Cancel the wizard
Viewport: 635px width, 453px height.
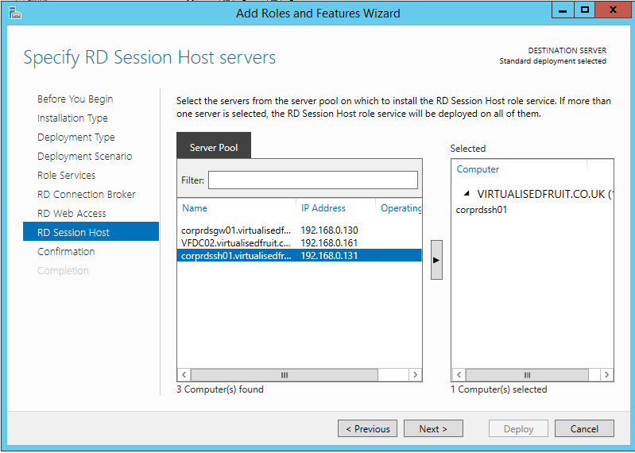pos(584,428)
